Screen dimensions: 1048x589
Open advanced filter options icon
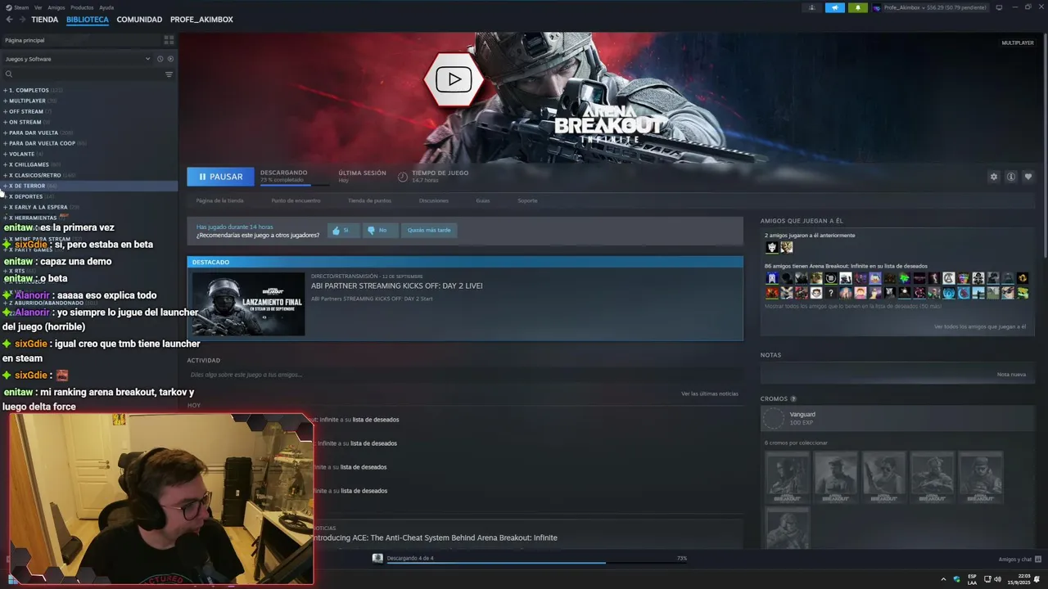click(x=169, y=74)
